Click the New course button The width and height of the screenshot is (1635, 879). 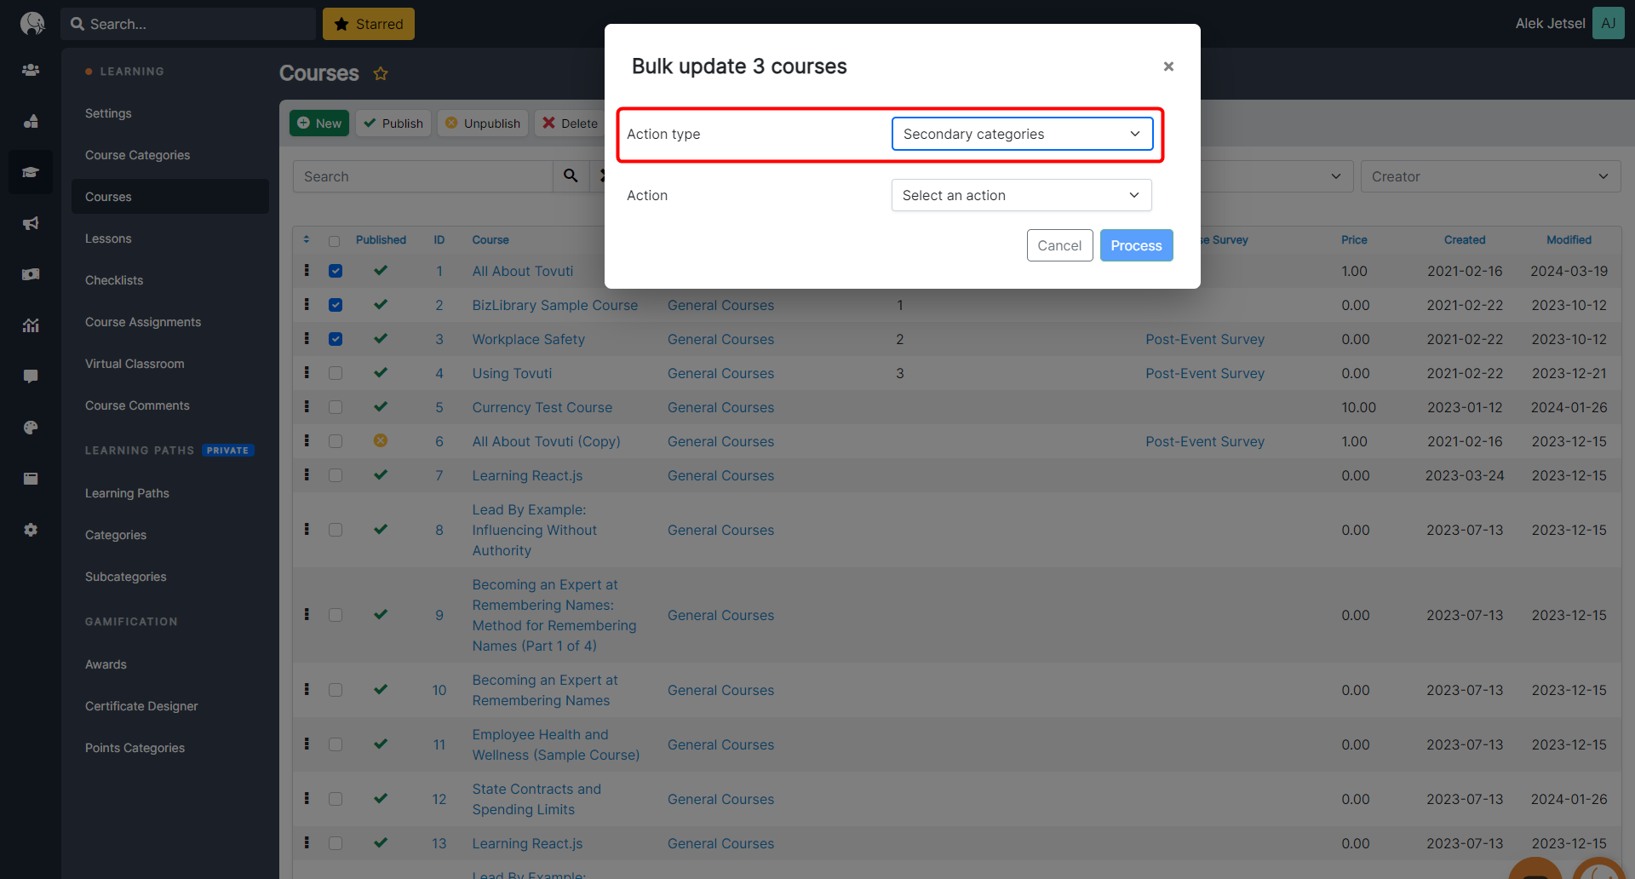click(x=319, y=123)
